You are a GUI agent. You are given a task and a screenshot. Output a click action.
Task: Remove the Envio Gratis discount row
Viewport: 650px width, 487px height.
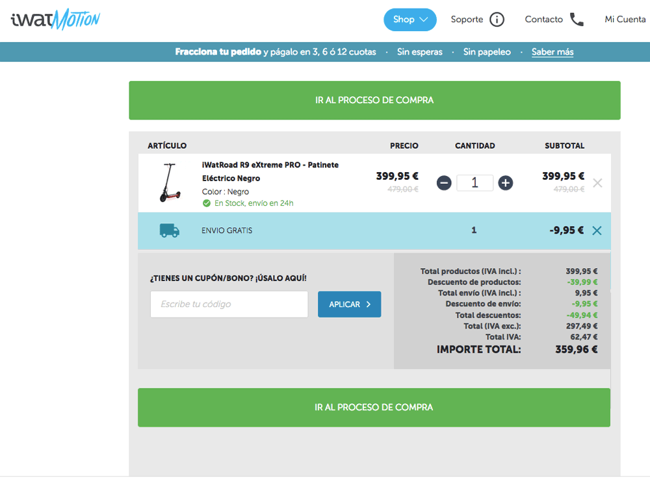(597, 231)
